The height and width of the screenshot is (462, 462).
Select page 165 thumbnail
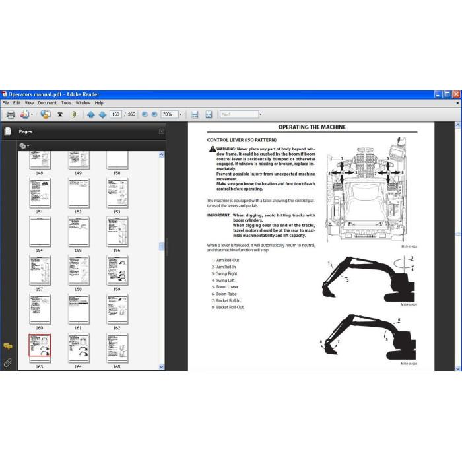pyautogui.click(x=117, y=348)
